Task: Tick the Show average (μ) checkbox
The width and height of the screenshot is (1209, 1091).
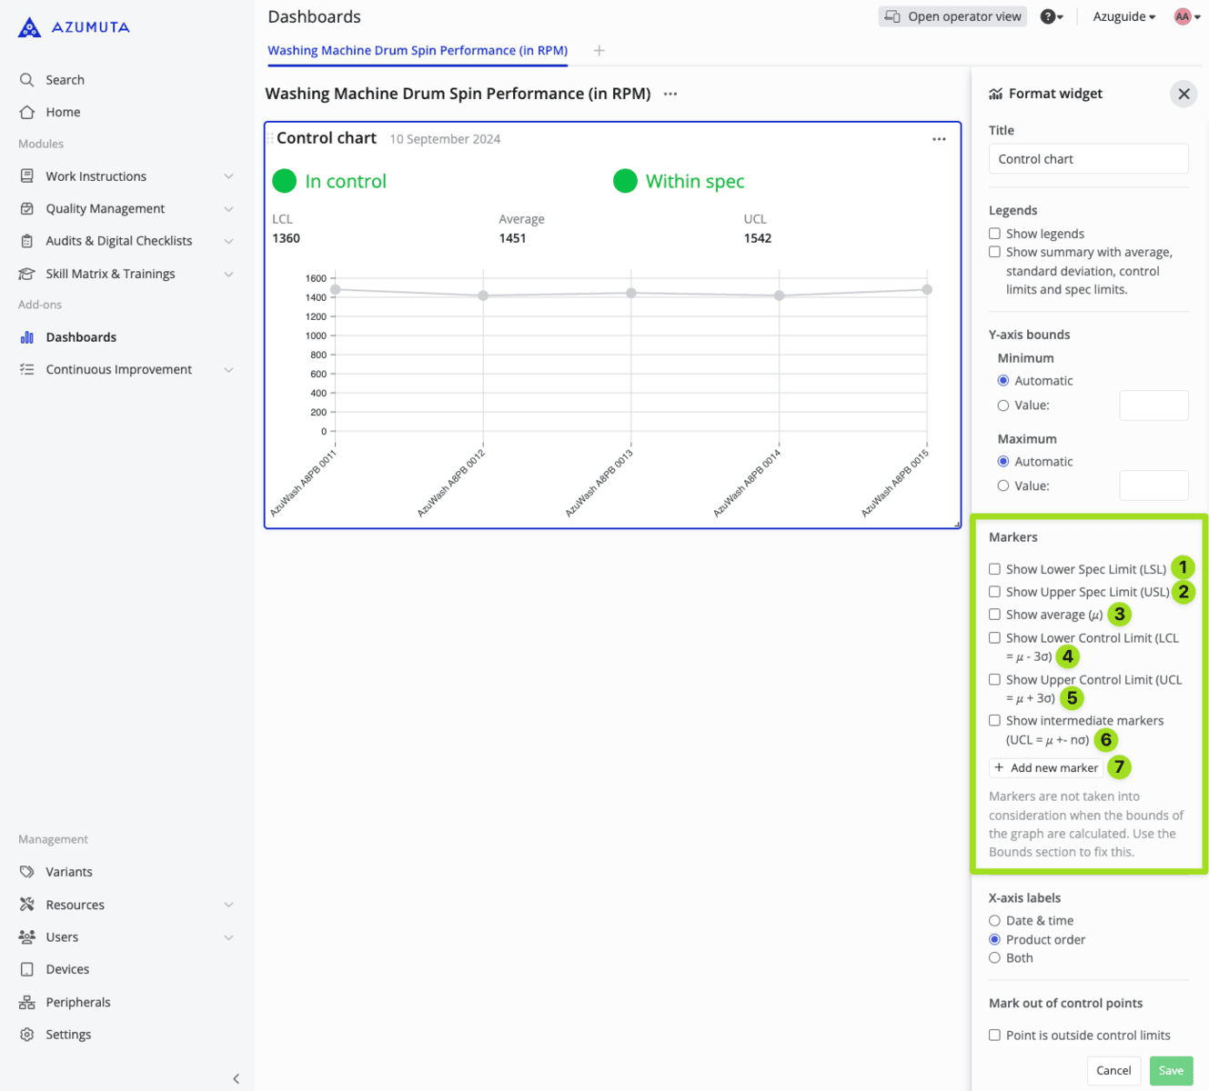Action: (x=994, y=615)
